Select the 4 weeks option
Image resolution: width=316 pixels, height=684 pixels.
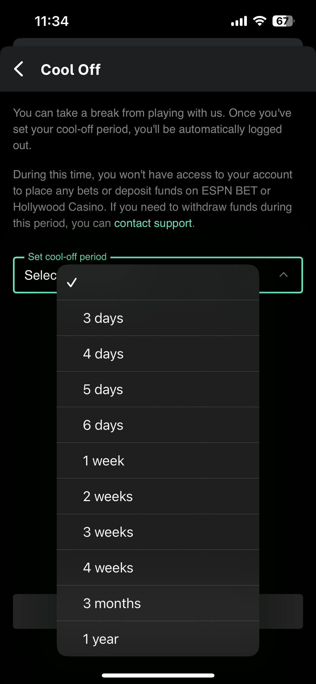click(x=158, y=568)
